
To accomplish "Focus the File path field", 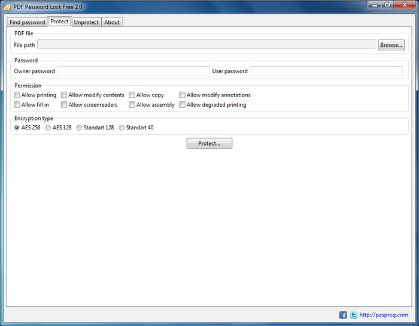I will point(206,44).
